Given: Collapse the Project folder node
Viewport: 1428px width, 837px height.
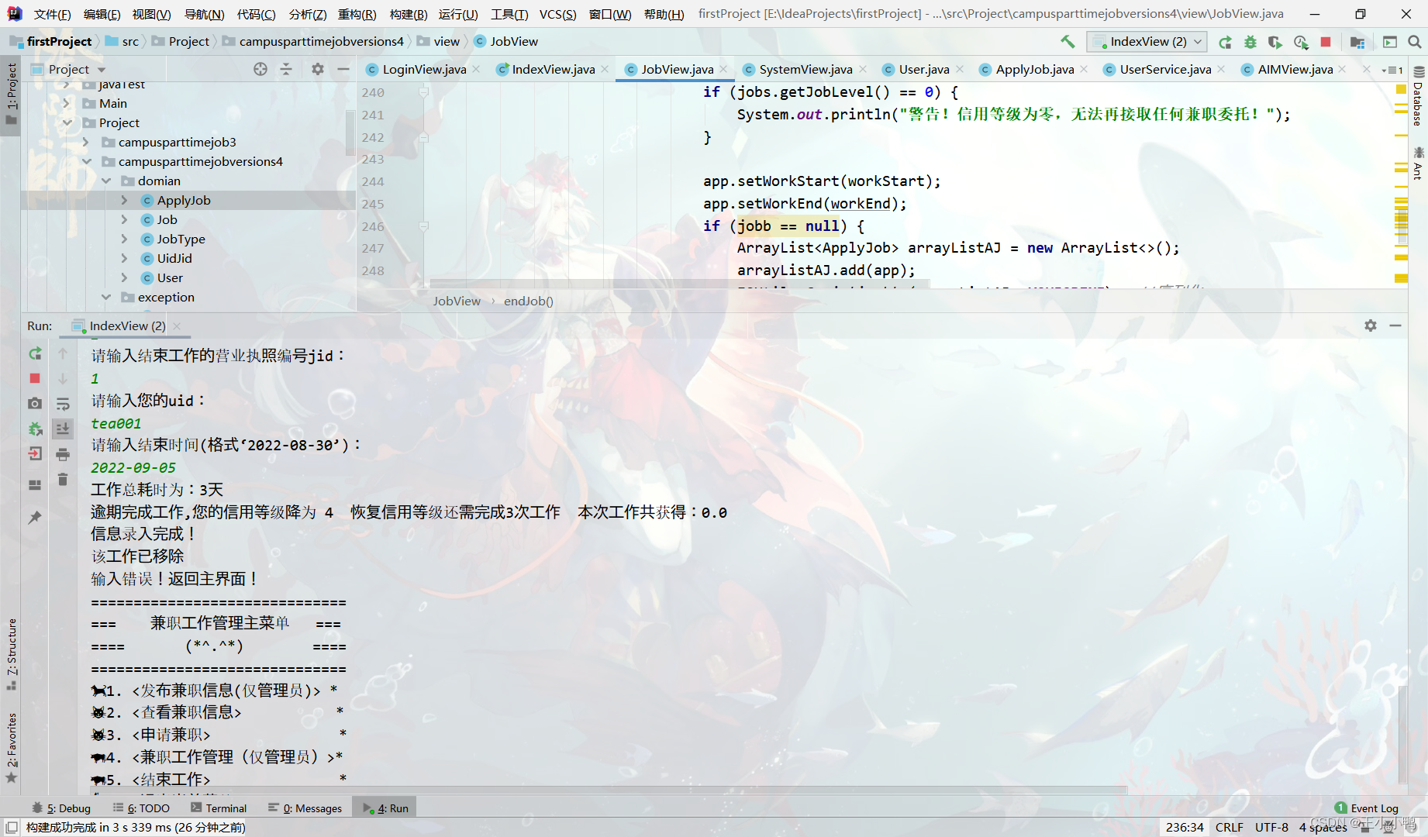Looking at the screenshot, I should (x=67, y=122).
